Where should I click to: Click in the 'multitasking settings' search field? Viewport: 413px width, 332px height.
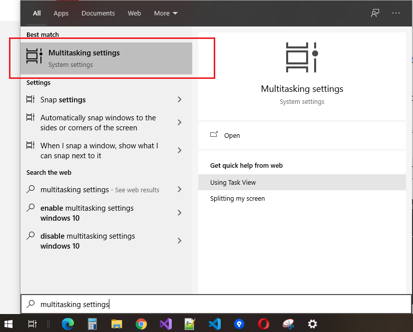216,304
